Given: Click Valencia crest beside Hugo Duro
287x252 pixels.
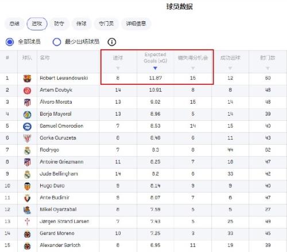Looking at the screenshot, I should 27,186.
